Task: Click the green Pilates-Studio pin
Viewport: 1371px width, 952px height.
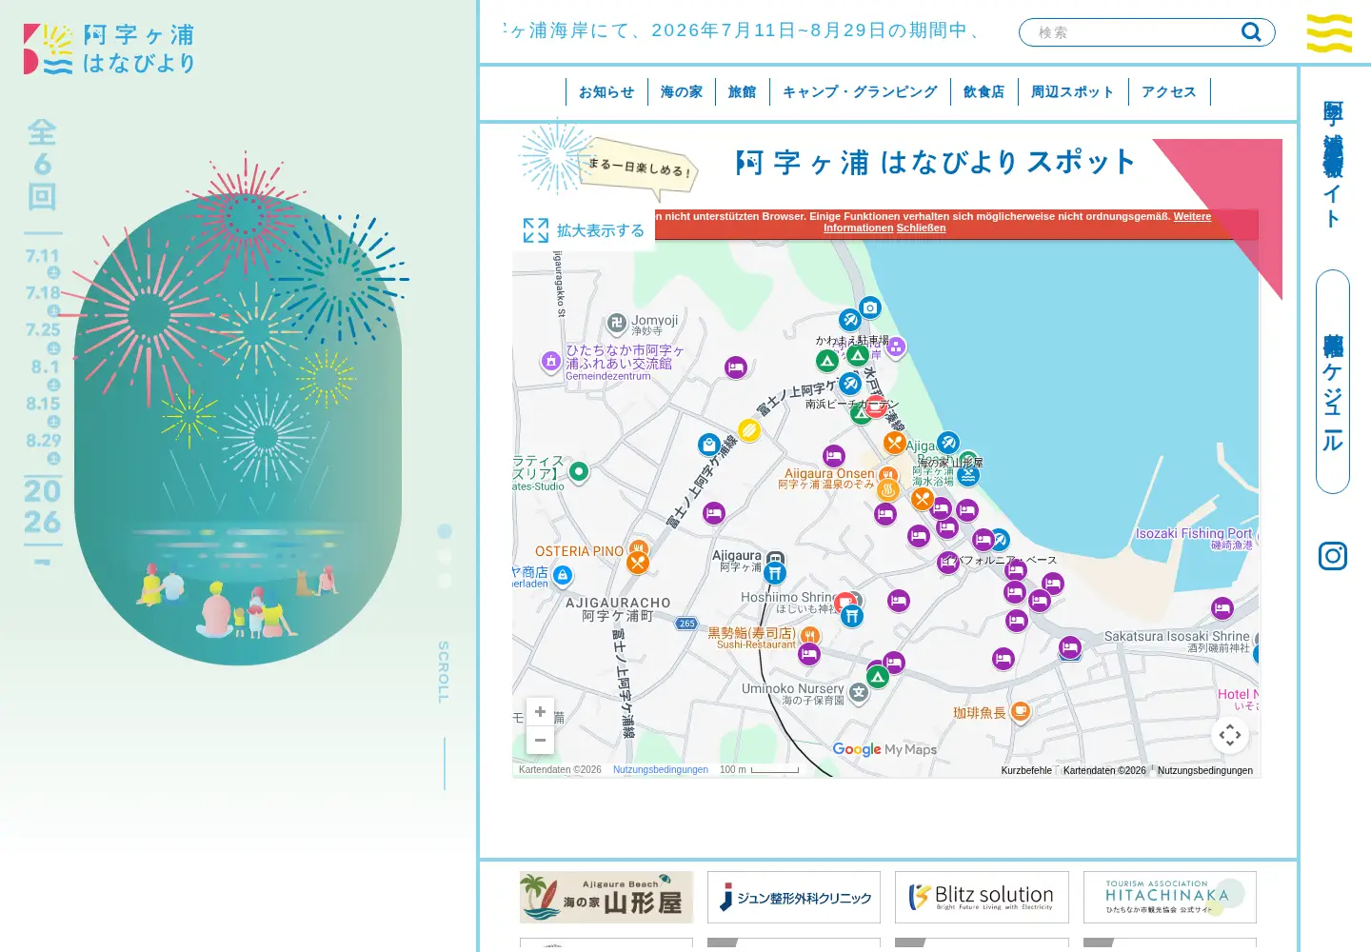Action: click(578, 471)
